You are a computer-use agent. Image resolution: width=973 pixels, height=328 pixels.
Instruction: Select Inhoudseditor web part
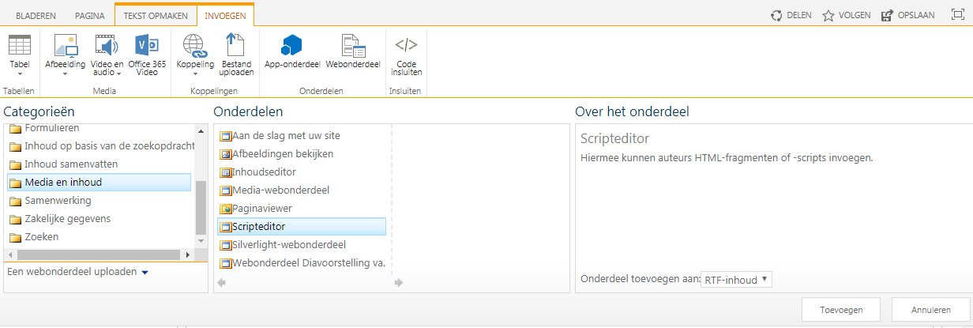264,172
